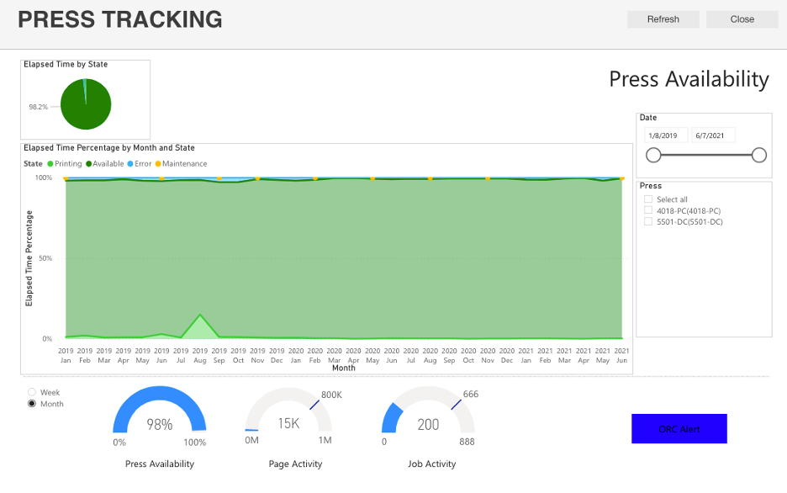
Task: Click the start date field 1/8/2019
Action: click(666, 135)
